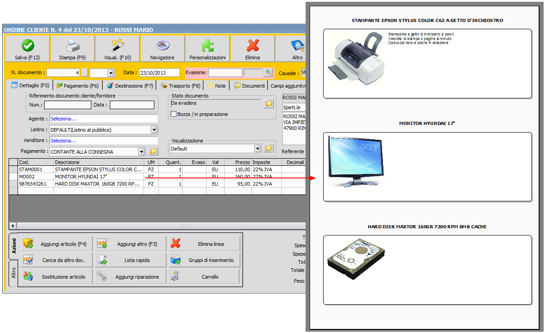Click Aggiungi riparazione wrench button
The image size is (545, 333).
(131, 276)
